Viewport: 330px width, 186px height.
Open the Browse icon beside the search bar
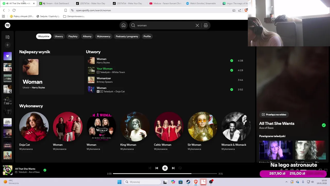tap(206, 25)
